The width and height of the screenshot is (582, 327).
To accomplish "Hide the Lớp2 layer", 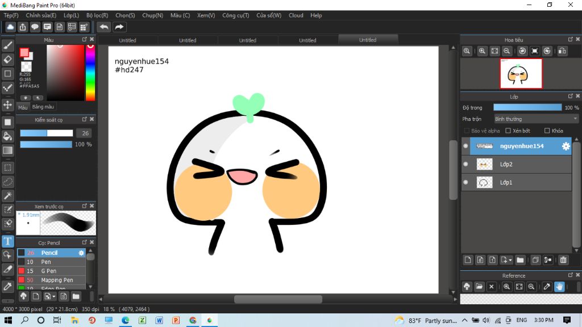I will 466,164.
